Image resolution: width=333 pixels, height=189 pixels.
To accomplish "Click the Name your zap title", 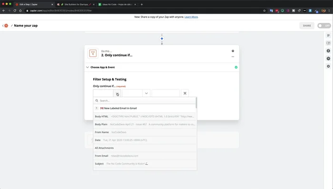I will [x=26, y=26].
